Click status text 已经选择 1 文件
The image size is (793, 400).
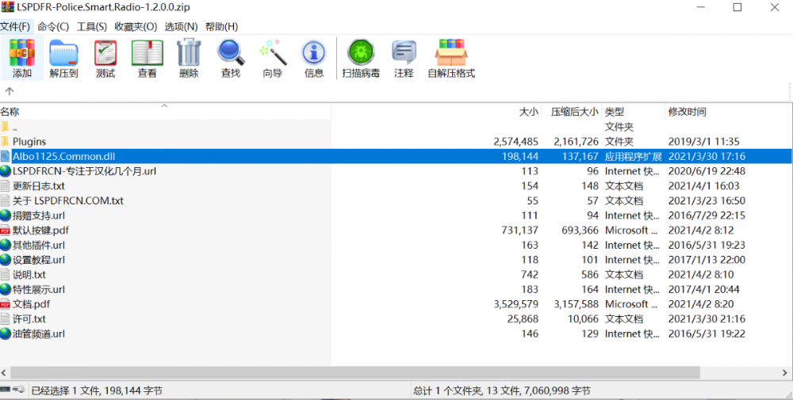tap(67, 390)
